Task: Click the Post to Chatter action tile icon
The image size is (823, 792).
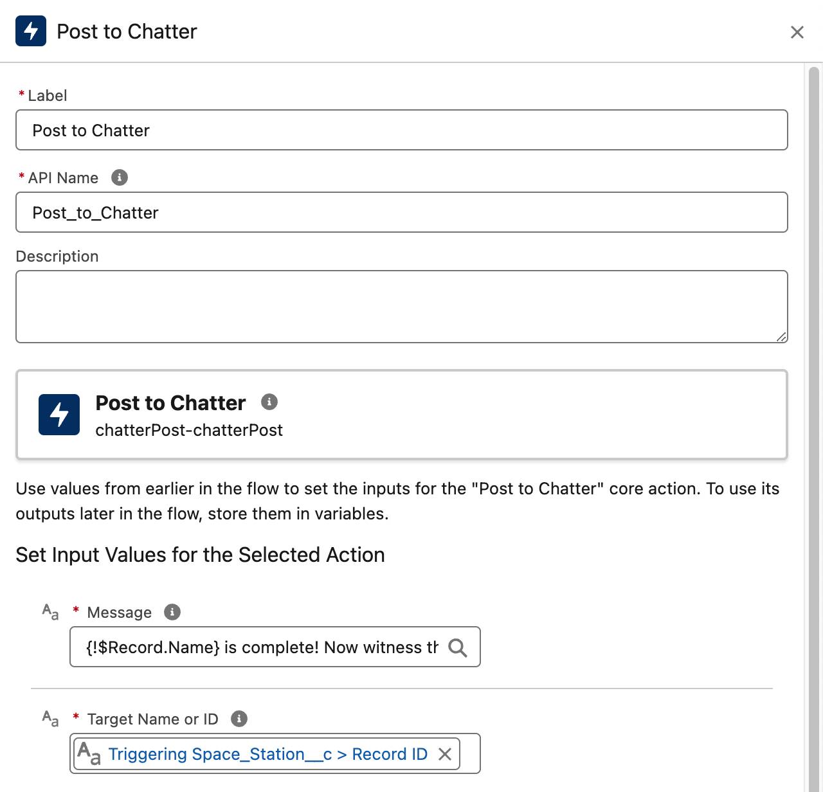Action: tap(59, 415)
